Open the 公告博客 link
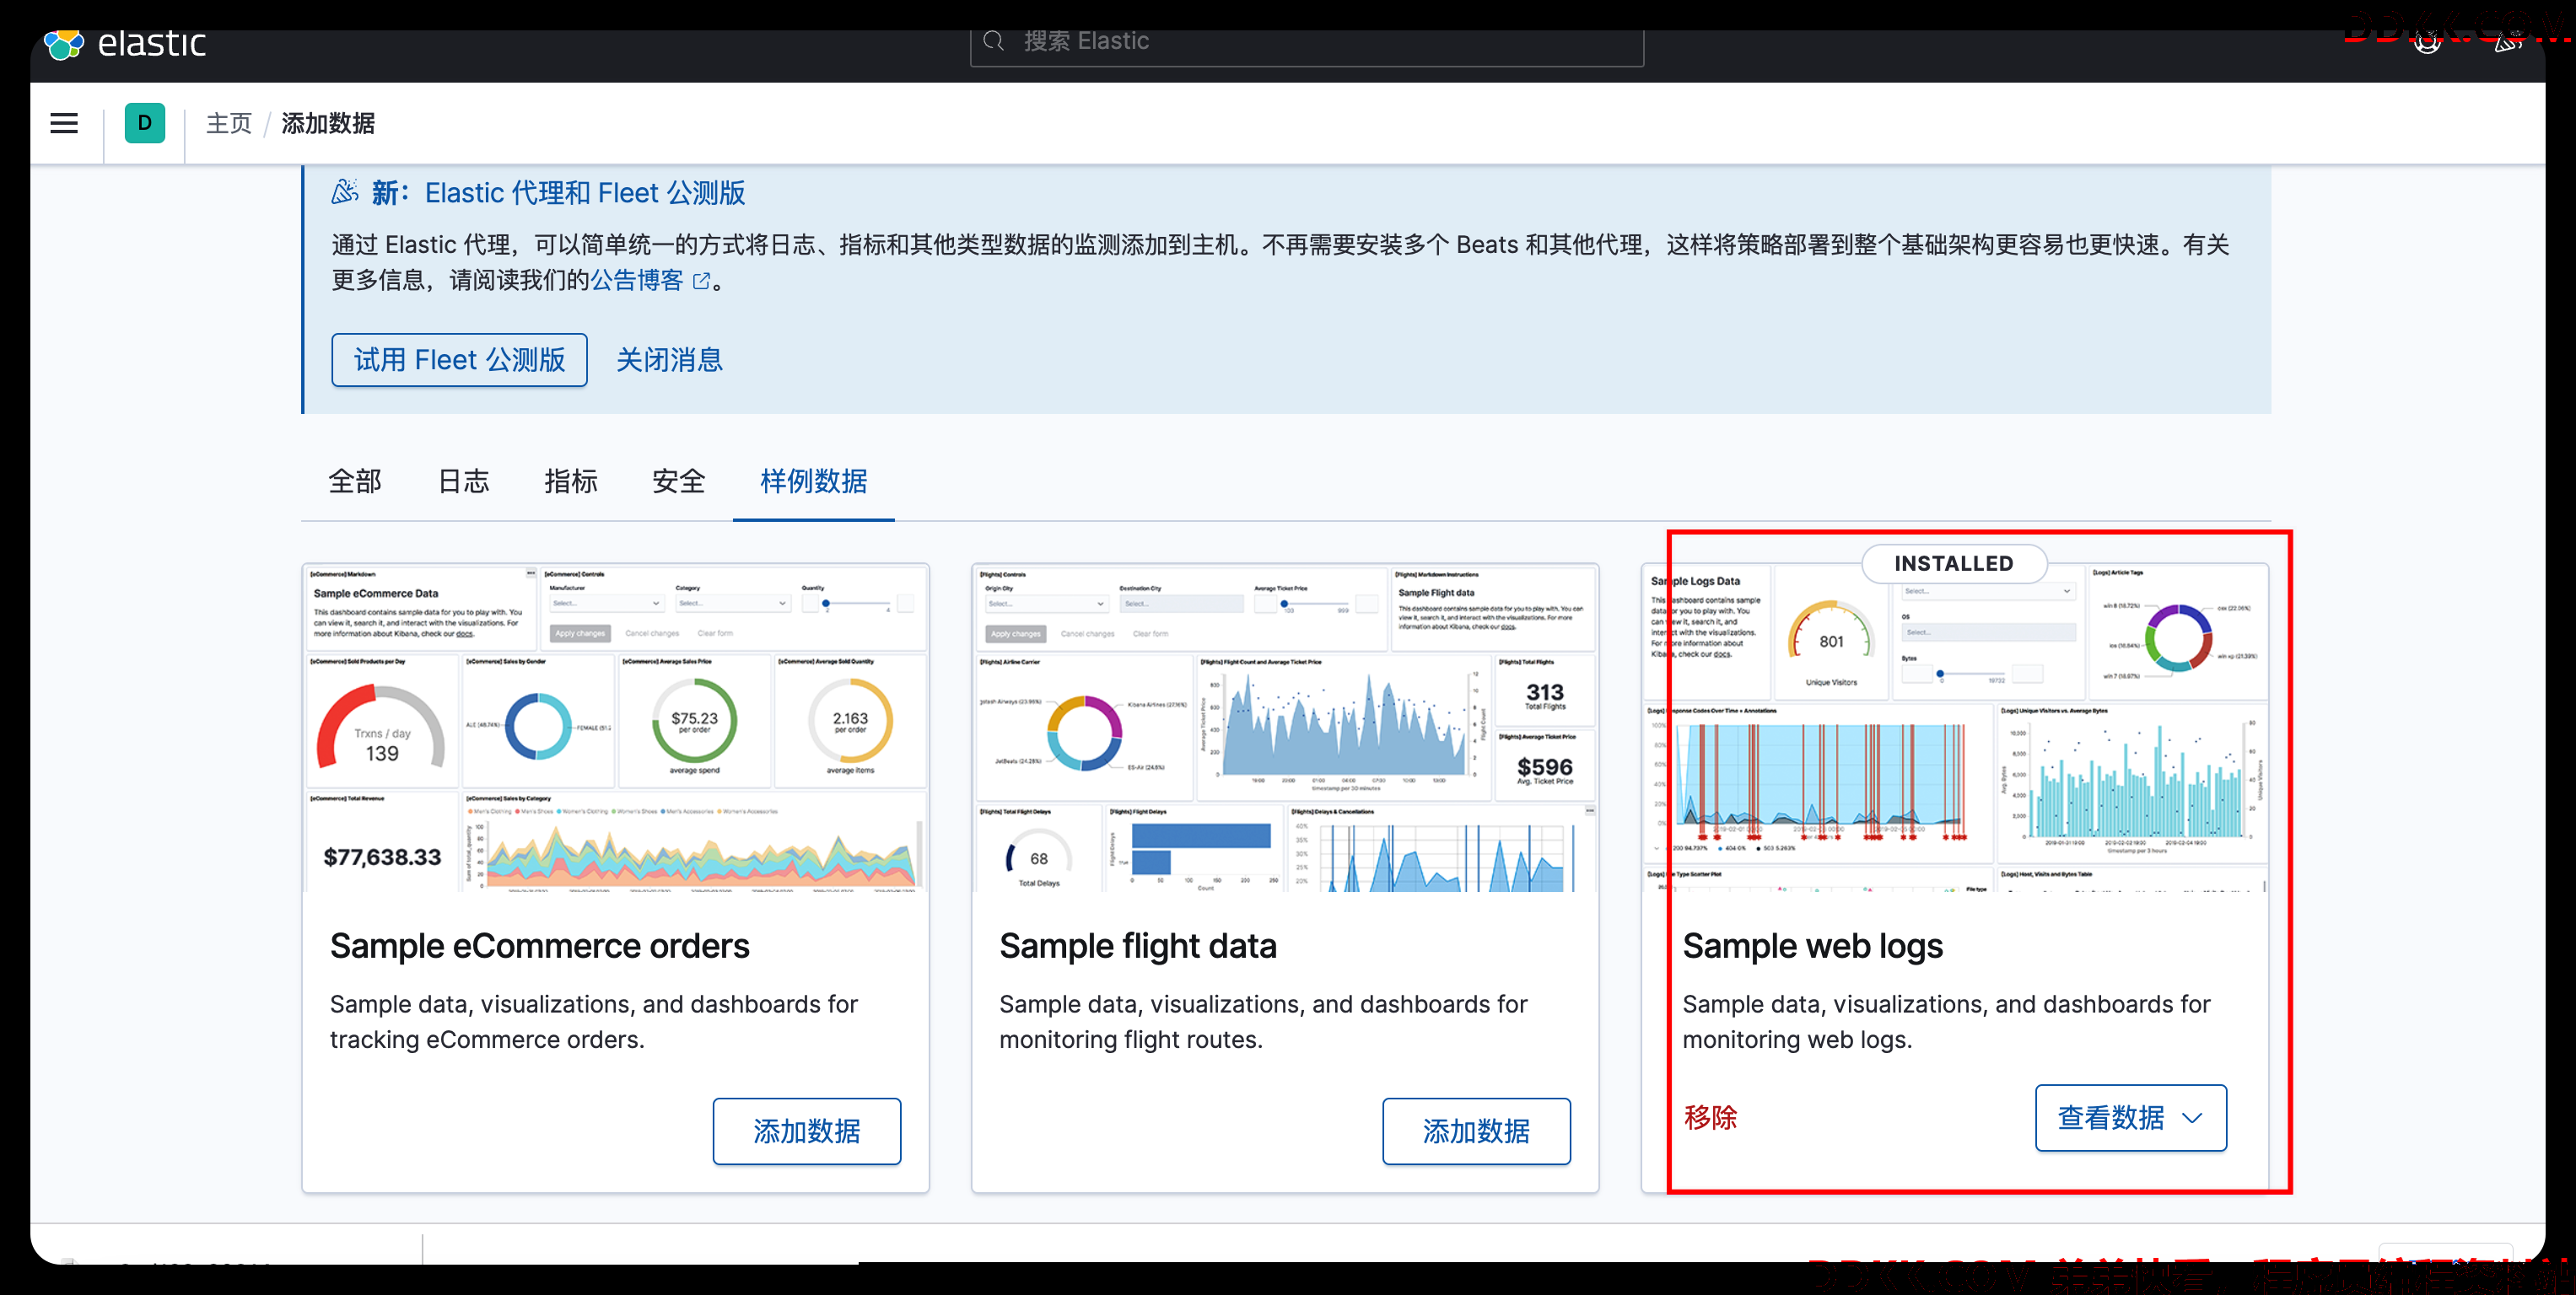Image resolution: width=2576 pixels, height=1295 pixels. click(x=637, y=280)
